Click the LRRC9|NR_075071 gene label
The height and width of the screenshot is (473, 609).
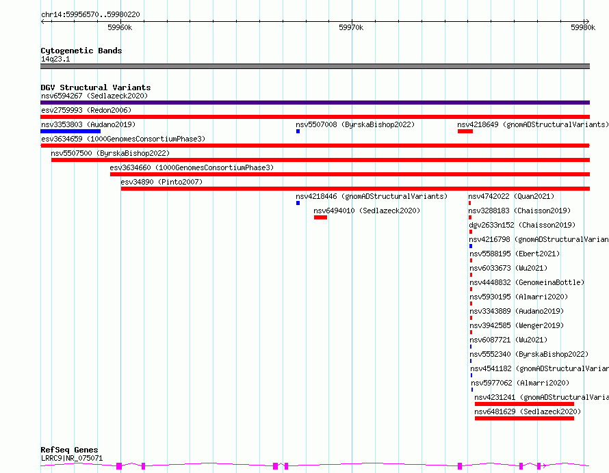(x=72, y=458)
